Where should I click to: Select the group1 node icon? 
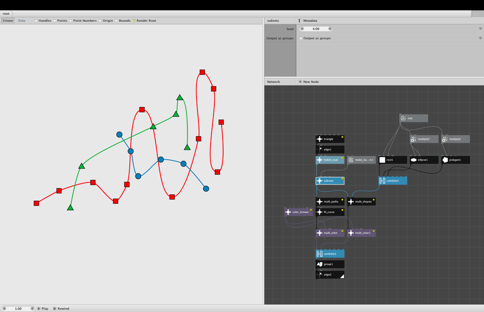pyautogui.click(x=319, y=264)
